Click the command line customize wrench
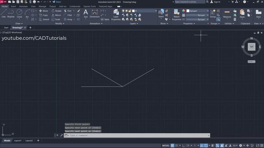 pyautogui.click(x=61, y=135)
